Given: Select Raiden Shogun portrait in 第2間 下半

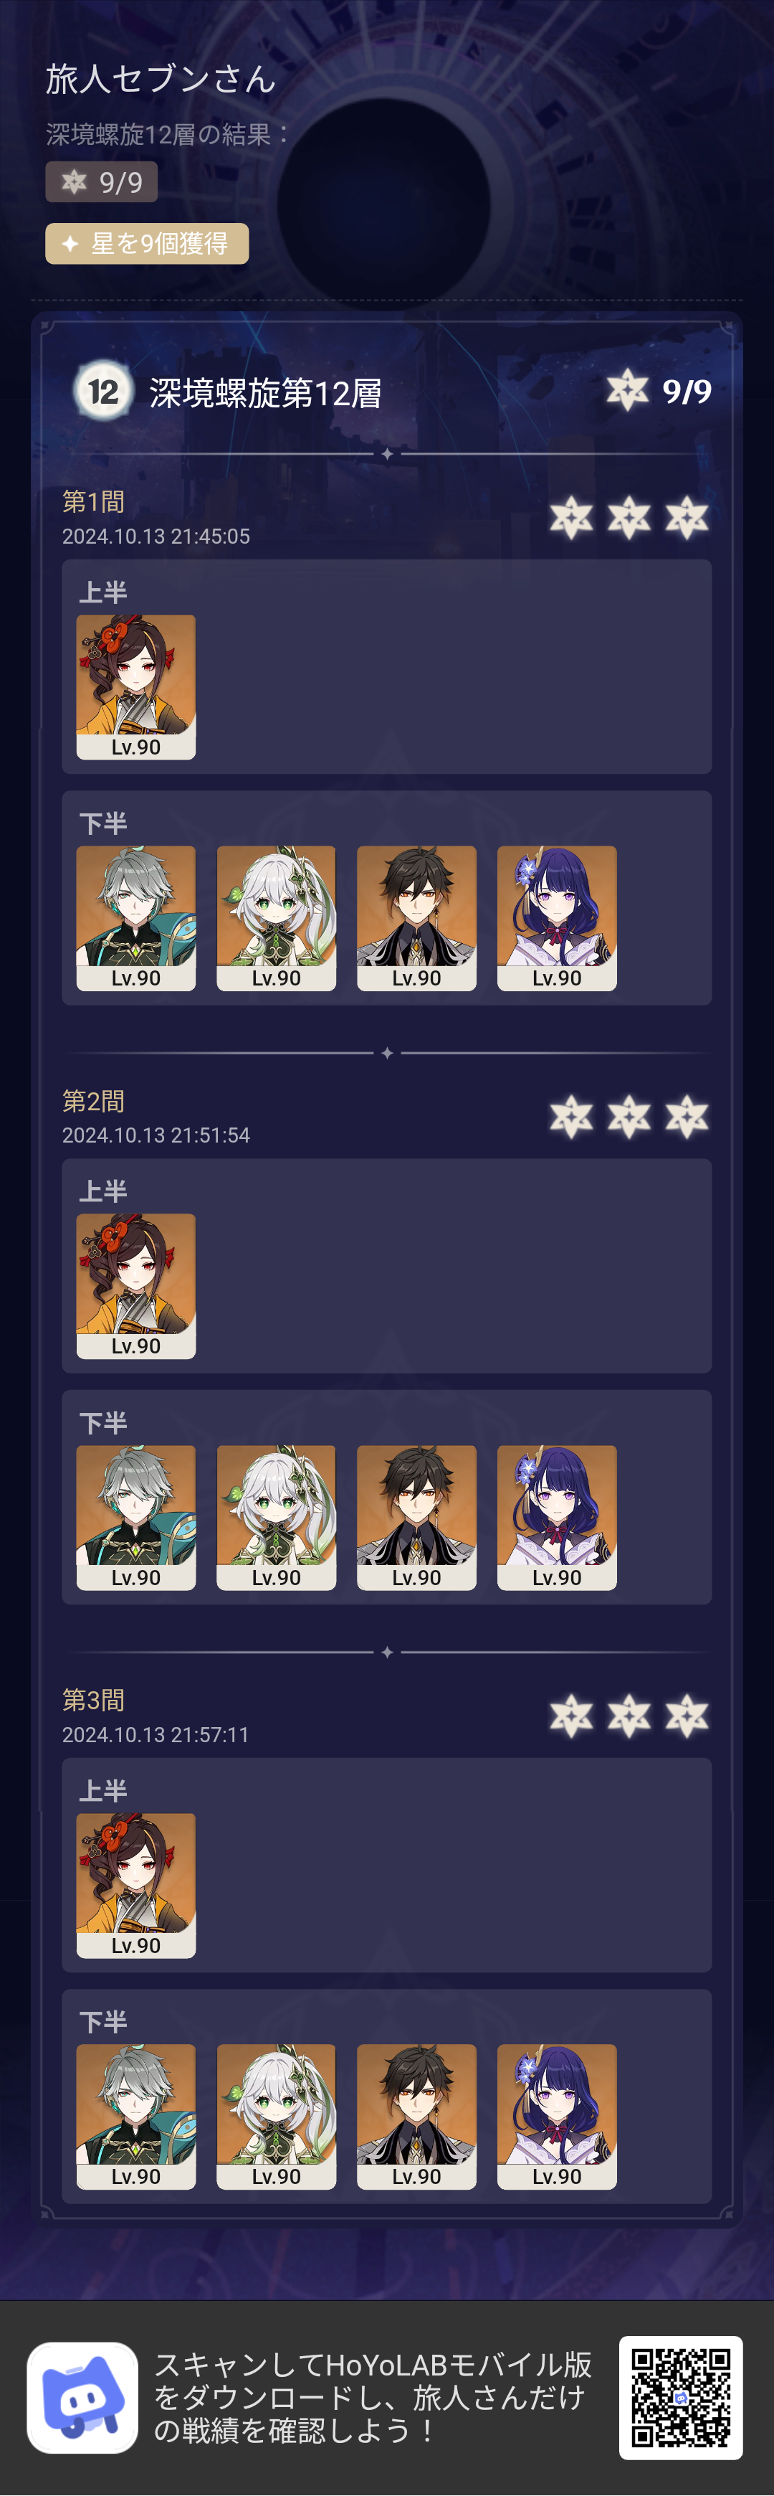Looking at the screenshot, I should click(557, 1518).
